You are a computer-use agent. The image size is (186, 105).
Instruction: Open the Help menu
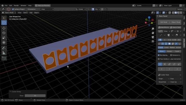(x=30, y=6)
